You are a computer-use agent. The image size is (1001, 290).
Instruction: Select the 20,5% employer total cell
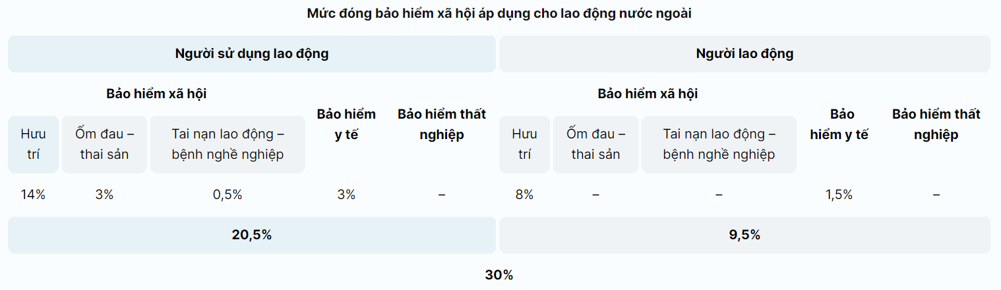[251, 235]
